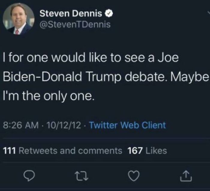Screen dimensions: 210x191
Task: View the 167 likes count
Action: point(135,151)
